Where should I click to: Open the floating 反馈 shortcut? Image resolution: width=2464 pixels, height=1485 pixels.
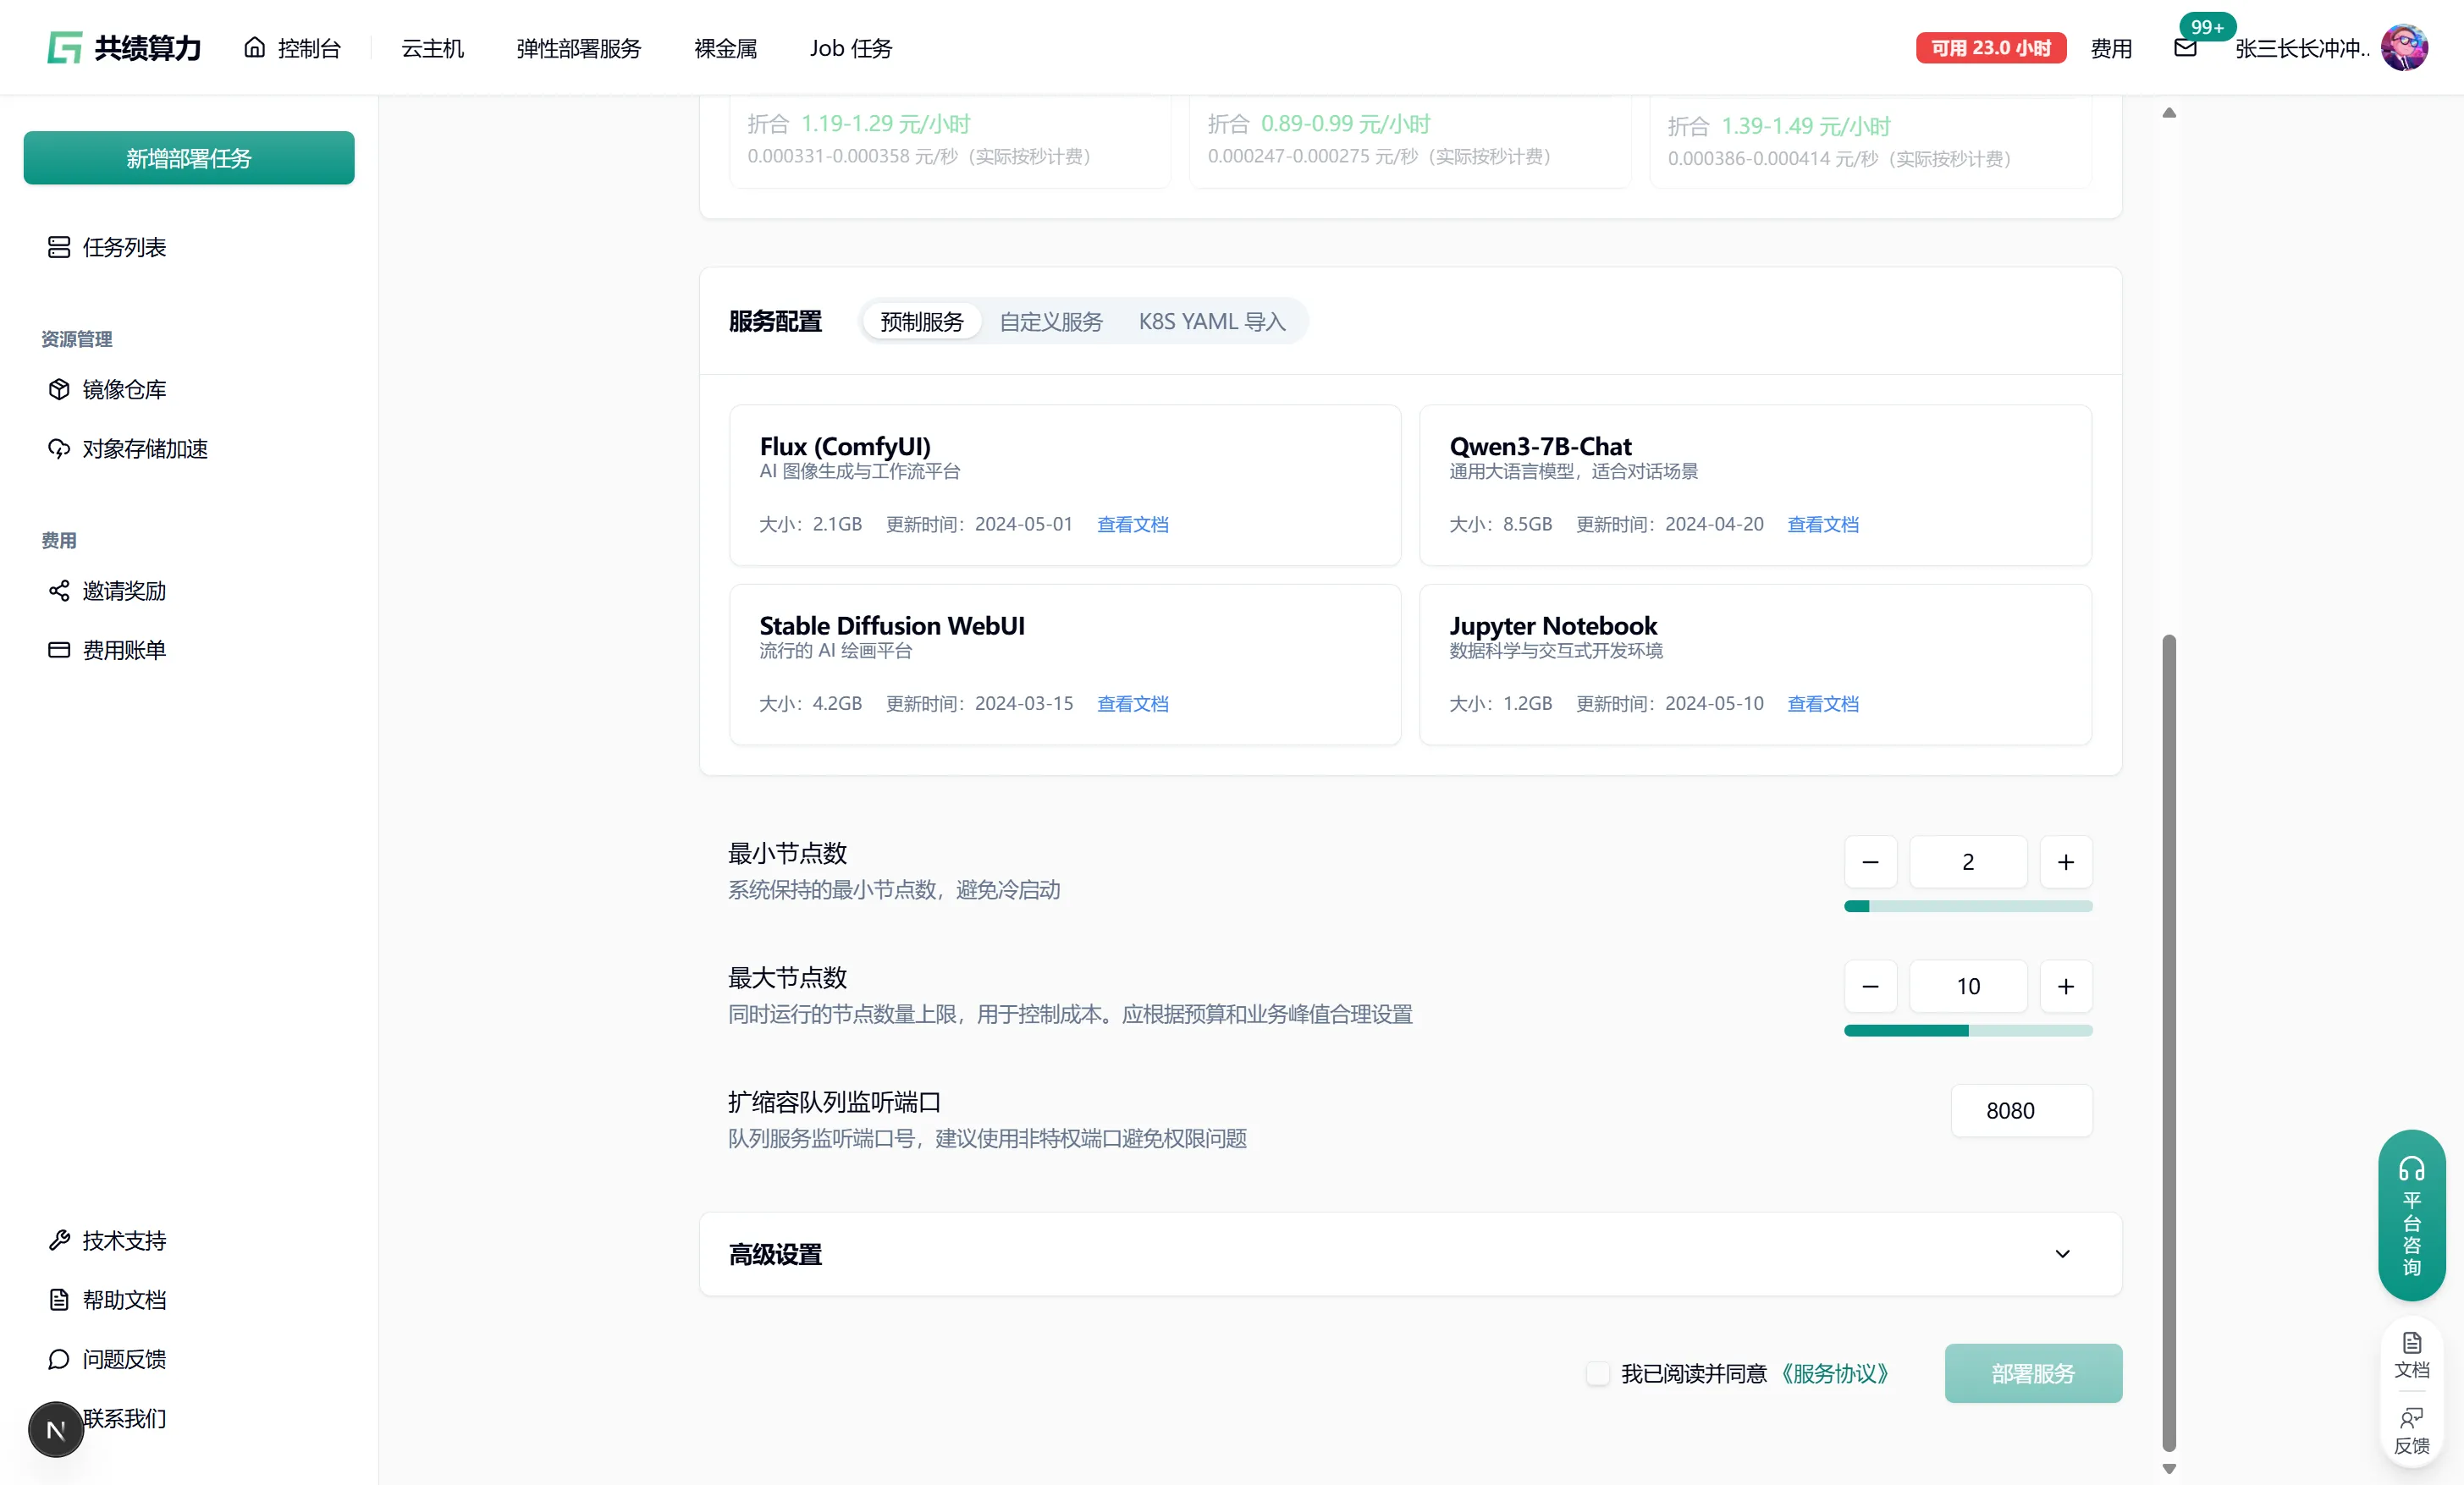click(2412, 1431)
